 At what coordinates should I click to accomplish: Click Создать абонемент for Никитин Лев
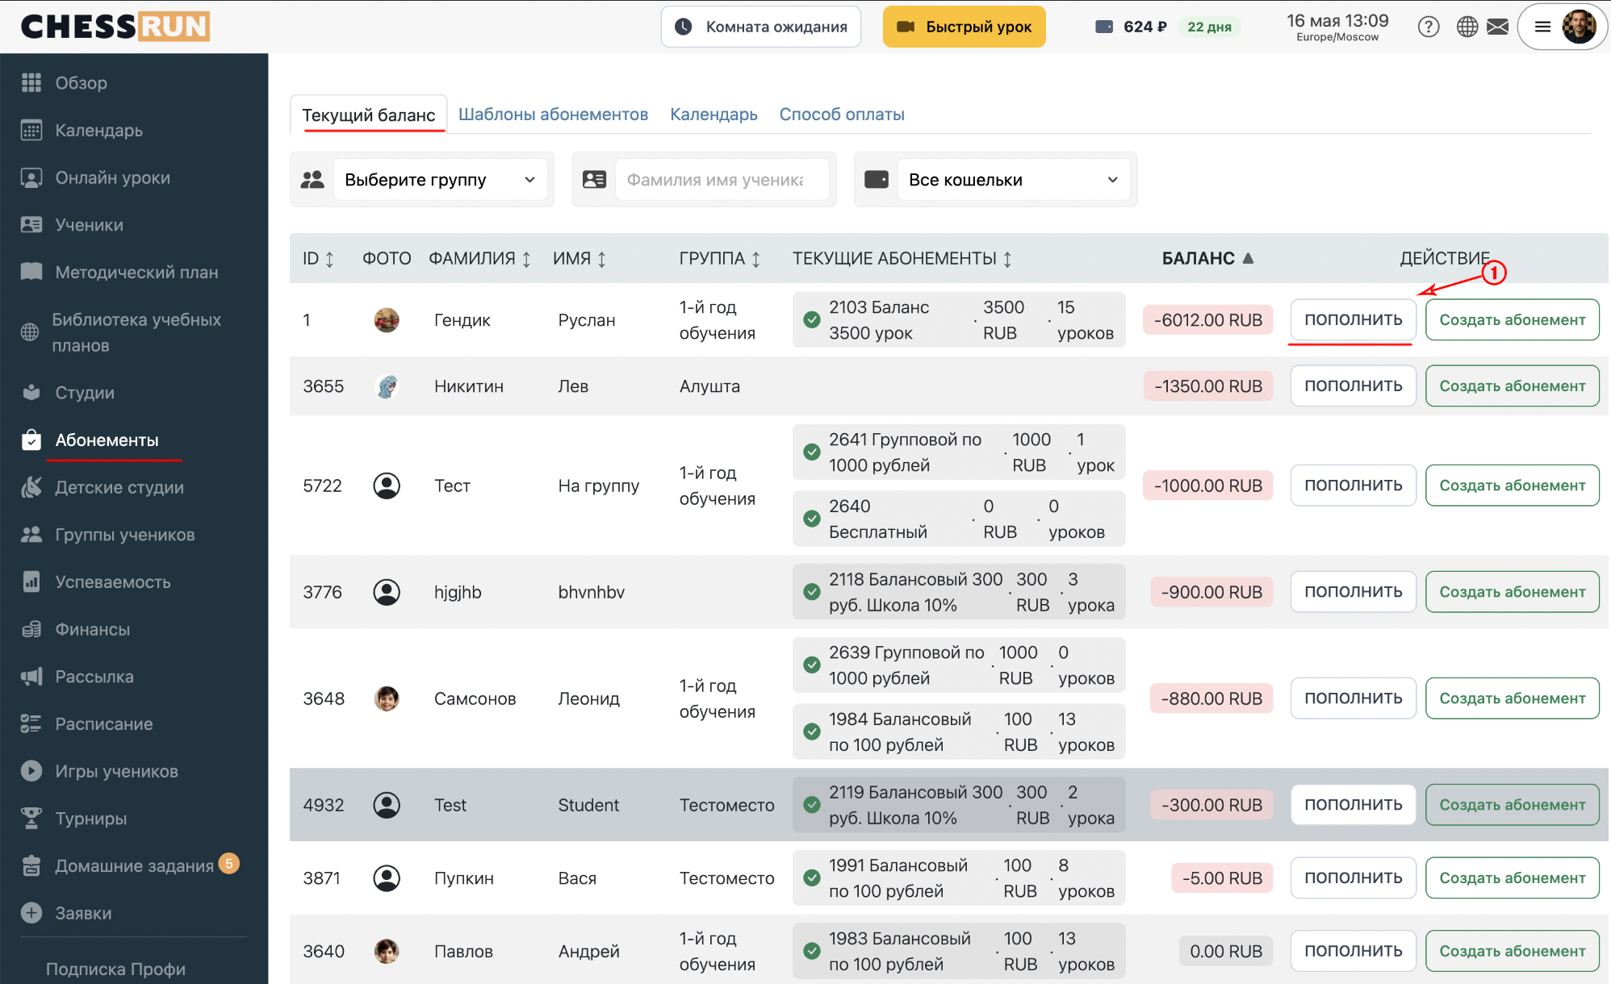[1513, 386]
